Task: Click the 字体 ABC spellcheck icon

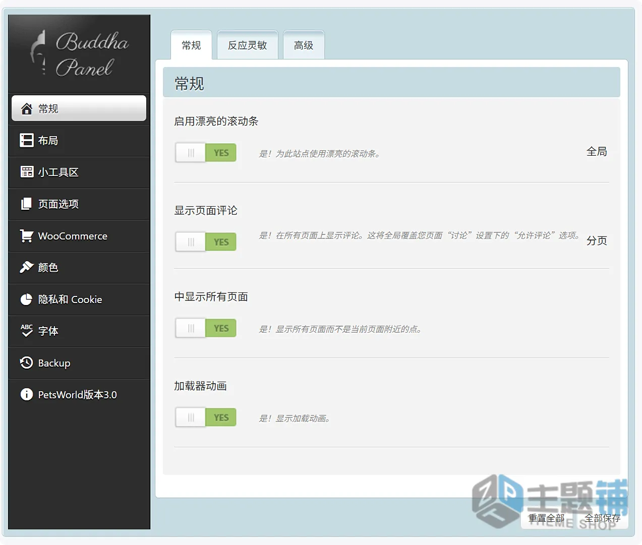Action: 27,331
